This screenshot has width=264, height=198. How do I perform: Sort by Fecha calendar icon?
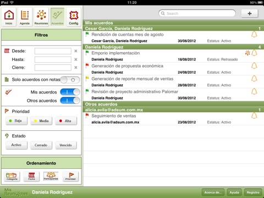point(31,177)
